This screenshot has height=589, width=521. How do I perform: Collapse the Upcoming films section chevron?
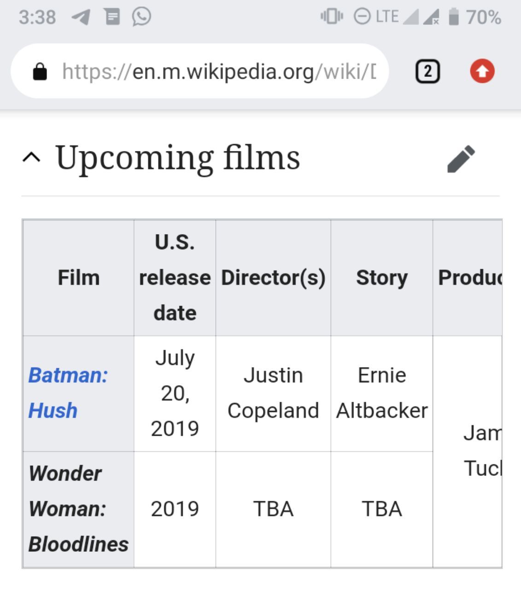pos(31,158)
